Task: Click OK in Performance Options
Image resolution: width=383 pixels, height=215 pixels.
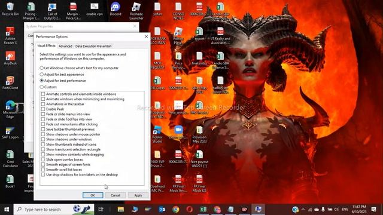Action: [93, 195]
